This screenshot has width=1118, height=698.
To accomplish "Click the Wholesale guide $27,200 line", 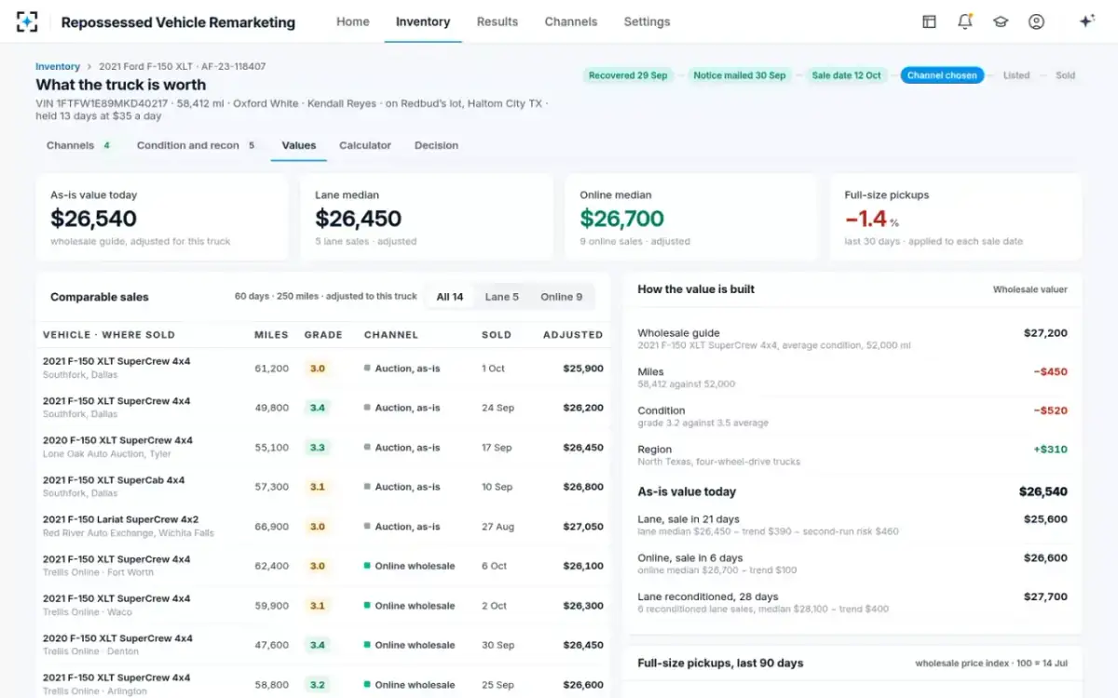I will point(852,338).
